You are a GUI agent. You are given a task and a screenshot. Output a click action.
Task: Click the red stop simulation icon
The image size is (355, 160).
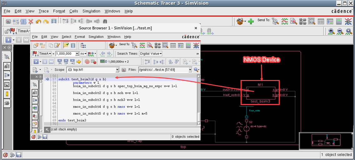coord(87,62)
